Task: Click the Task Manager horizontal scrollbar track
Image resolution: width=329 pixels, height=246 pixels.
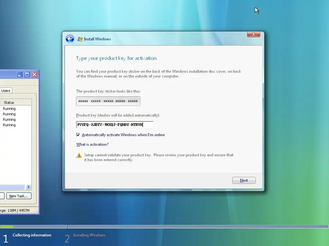Action: [x=12, y=187]
